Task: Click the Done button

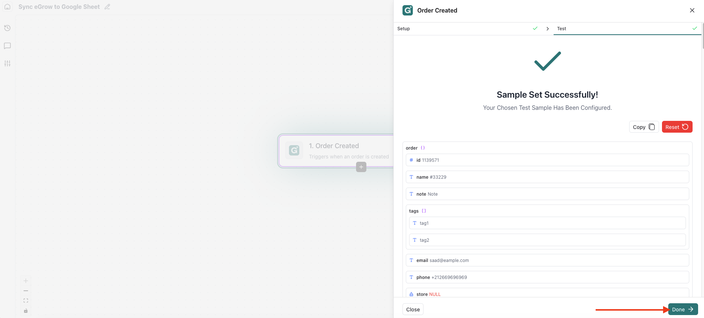Action: (x=683, y=310)
